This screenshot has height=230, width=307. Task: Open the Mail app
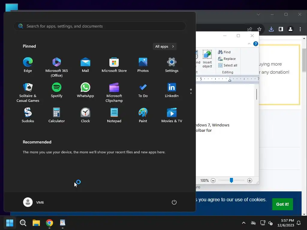click(85, 65)
